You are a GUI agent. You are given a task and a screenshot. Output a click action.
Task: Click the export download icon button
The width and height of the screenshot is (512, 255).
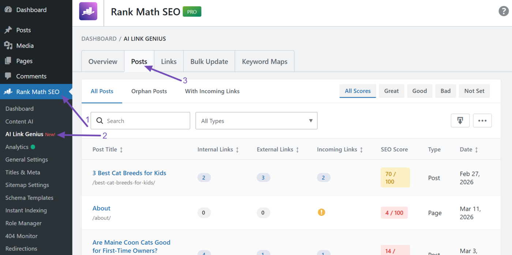[460, 120]
